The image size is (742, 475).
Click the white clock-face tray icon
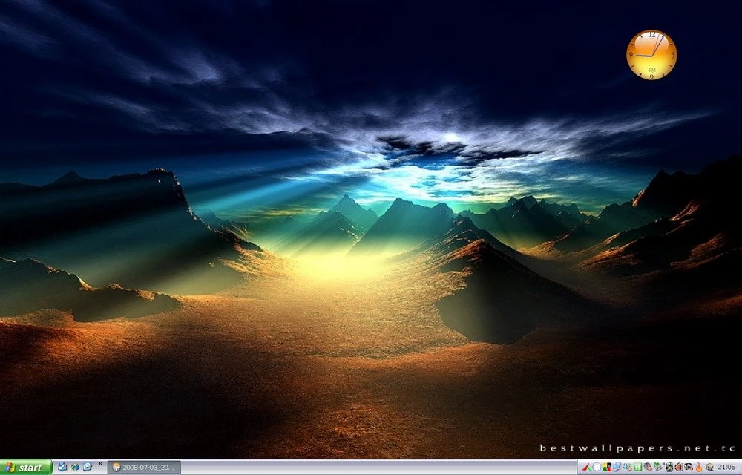[x=597, y=468]
